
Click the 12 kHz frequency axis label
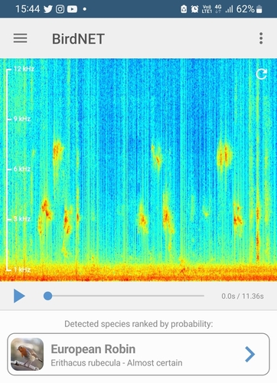[x=24, y=69]
